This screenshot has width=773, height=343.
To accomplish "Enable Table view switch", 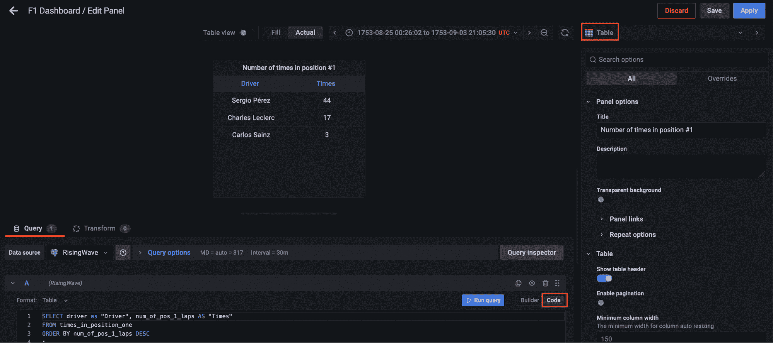I will pos(246,33).
